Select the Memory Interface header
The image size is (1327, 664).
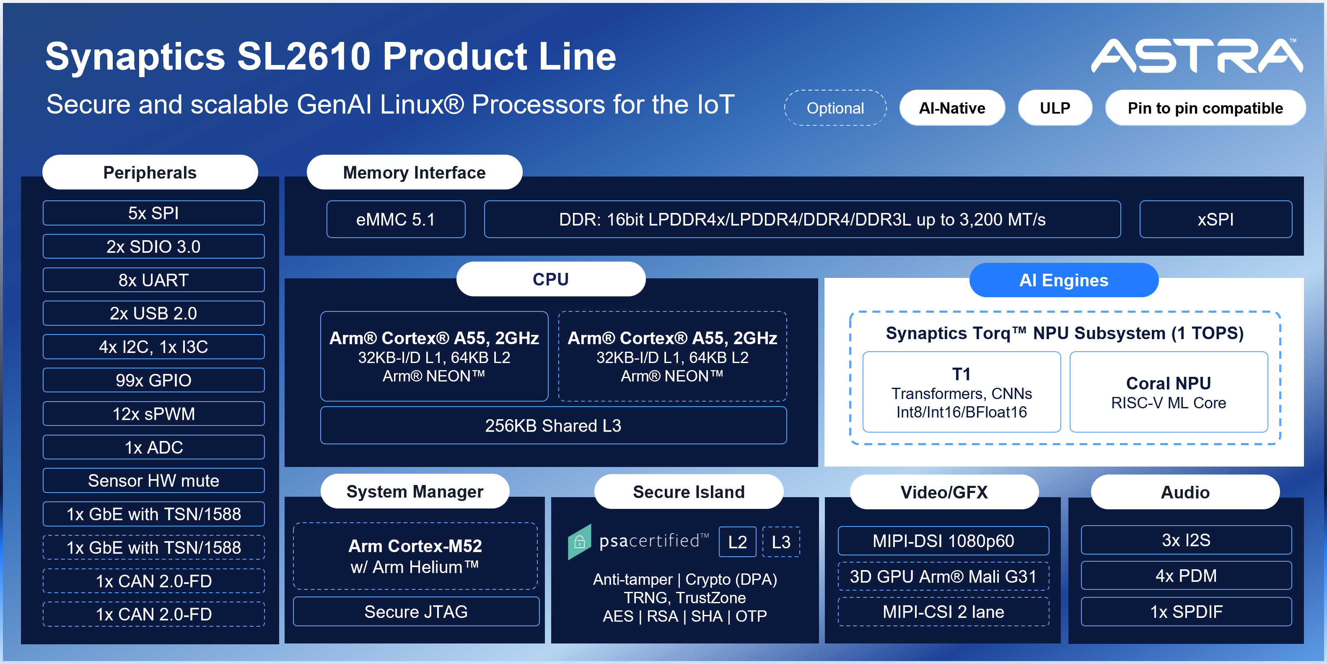tap(414, 173)
